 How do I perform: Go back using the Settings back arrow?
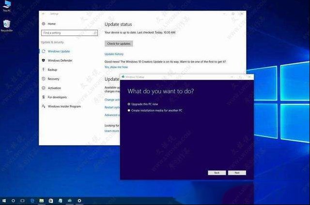[44, 14]
